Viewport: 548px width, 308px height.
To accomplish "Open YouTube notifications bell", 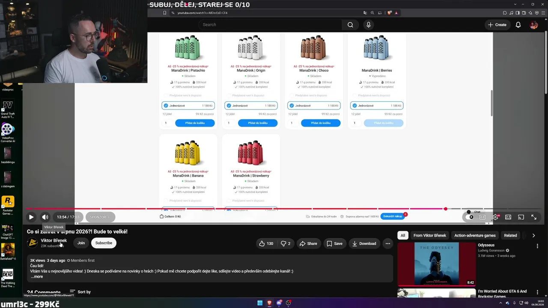I will click(x=518, y=25).
